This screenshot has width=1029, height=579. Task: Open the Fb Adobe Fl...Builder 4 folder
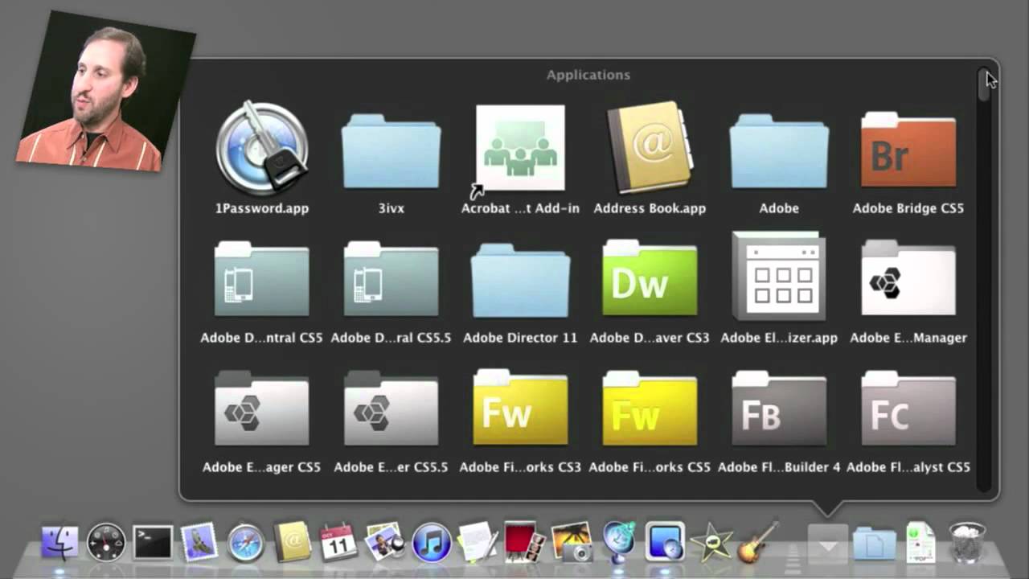[779, 409]
